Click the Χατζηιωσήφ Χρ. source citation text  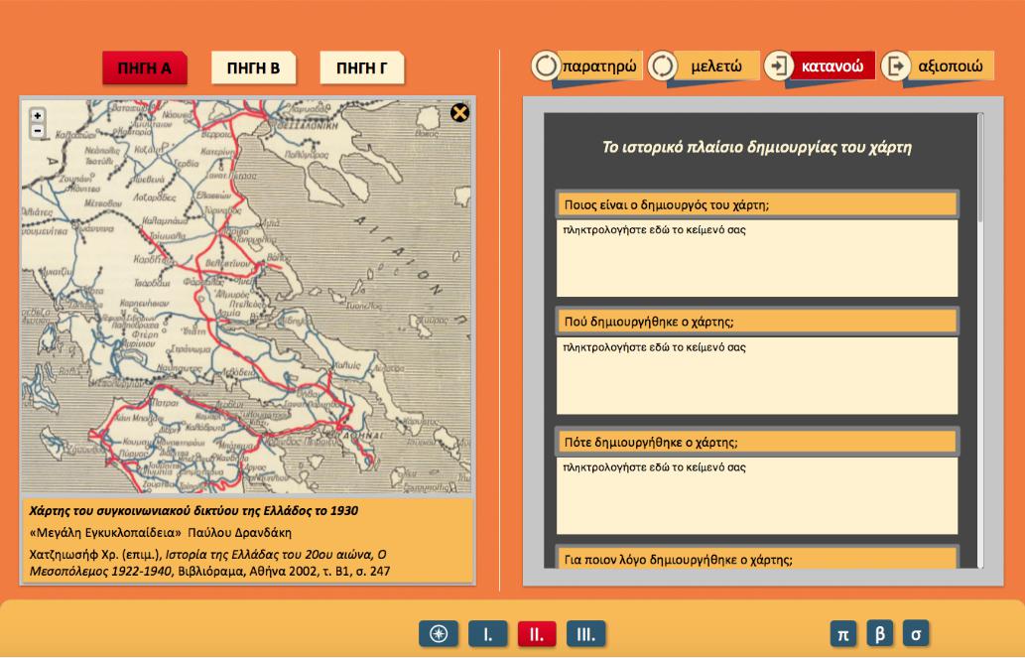(x=209, y=563)
